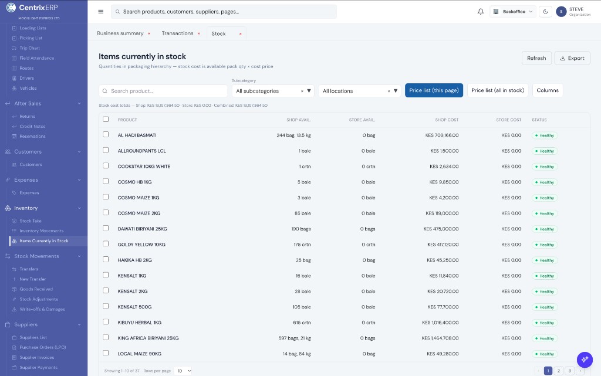
Task: Open the All subcategories dropdown
Action: [273, 91]
